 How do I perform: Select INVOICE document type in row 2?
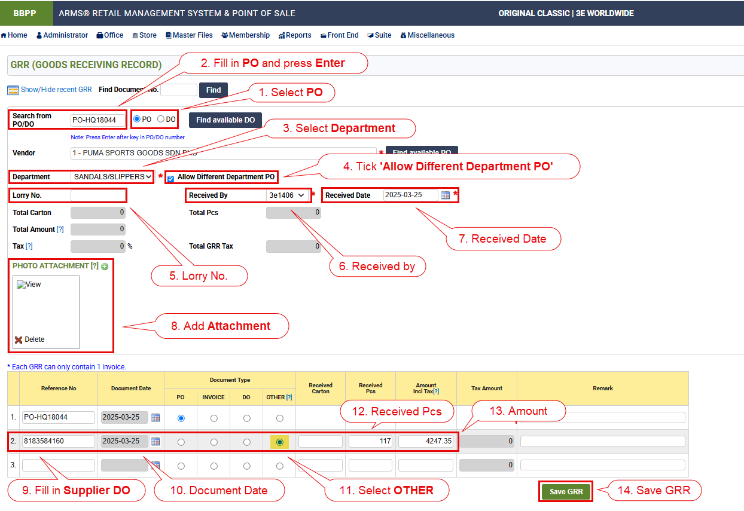point(214,442)
